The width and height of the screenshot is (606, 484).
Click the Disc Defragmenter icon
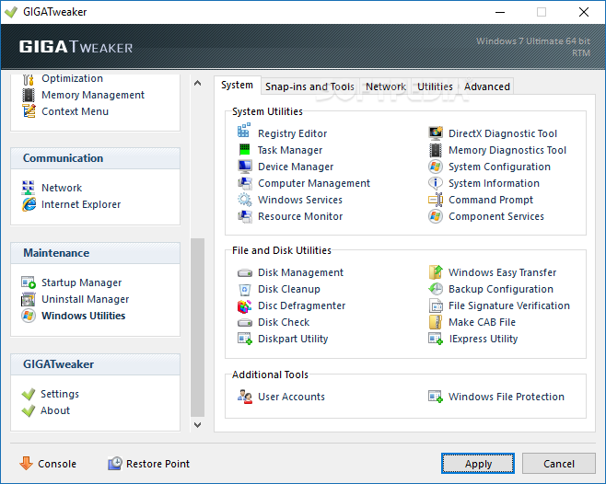pyautogui.click(x=245, y=305)
